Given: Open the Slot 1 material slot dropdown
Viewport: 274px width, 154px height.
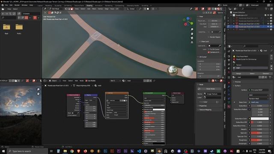Looking at the screenshot, I should coord(115,81).
